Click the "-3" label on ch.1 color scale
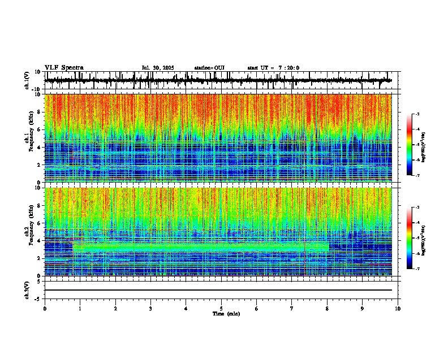This screenshot has width=448, height=346. click(417, 114)
